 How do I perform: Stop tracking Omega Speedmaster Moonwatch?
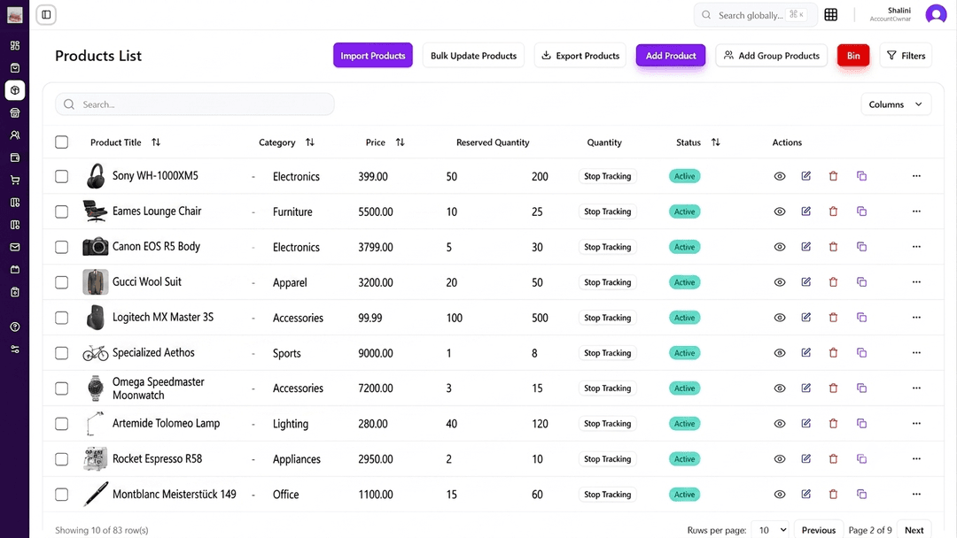coord(607,388)
